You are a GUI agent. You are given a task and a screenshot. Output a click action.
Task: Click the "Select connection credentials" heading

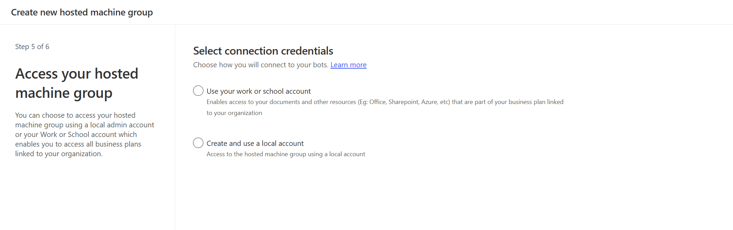(x=263, y=50)
